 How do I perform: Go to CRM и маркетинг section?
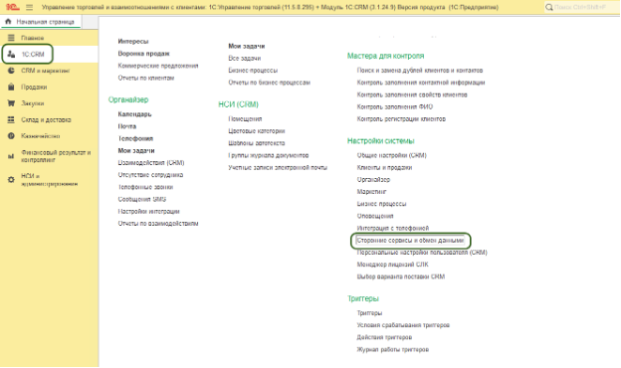pos(46,71)
